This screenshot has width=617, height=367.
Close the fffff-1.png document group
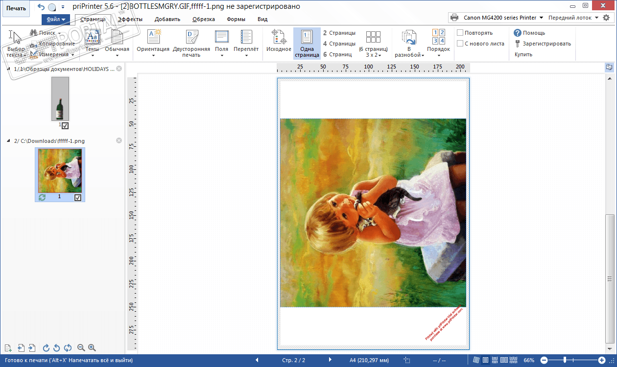pyautogui.click(x=119, y=141)
